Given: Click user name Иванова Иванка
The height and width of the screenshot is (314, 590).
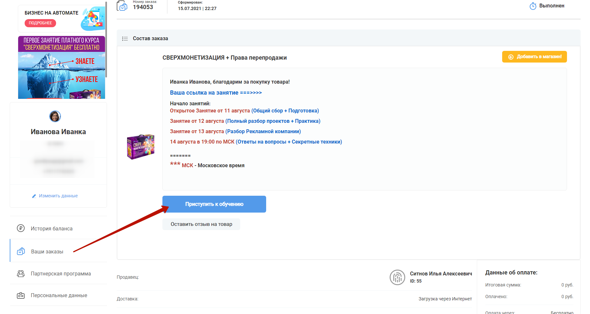Looking at the screenshot, I should click(x=58, y=132).
